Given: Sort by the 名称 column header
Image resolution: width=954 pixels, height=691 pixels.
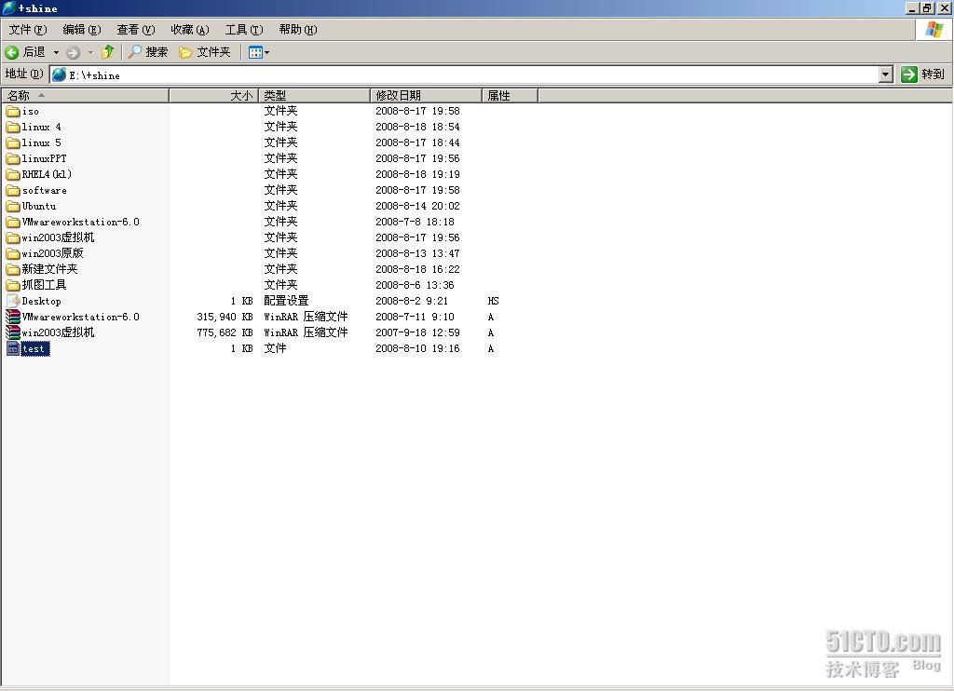Looking at the screenshot, I should tap(85, 96).
